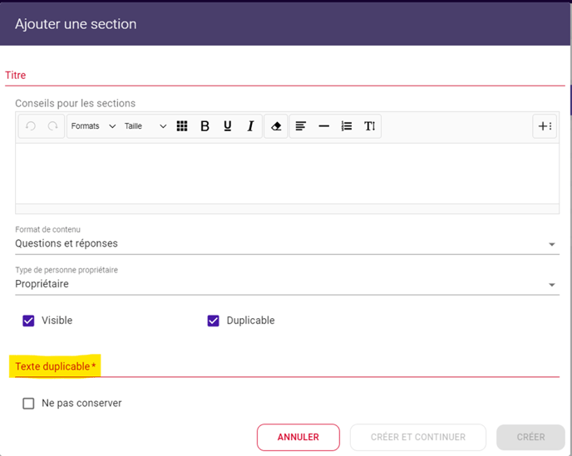Toggle bold formatting
The width and height of the screenshot is (572, 456).
pyautogui.click(x=205, y=126)
